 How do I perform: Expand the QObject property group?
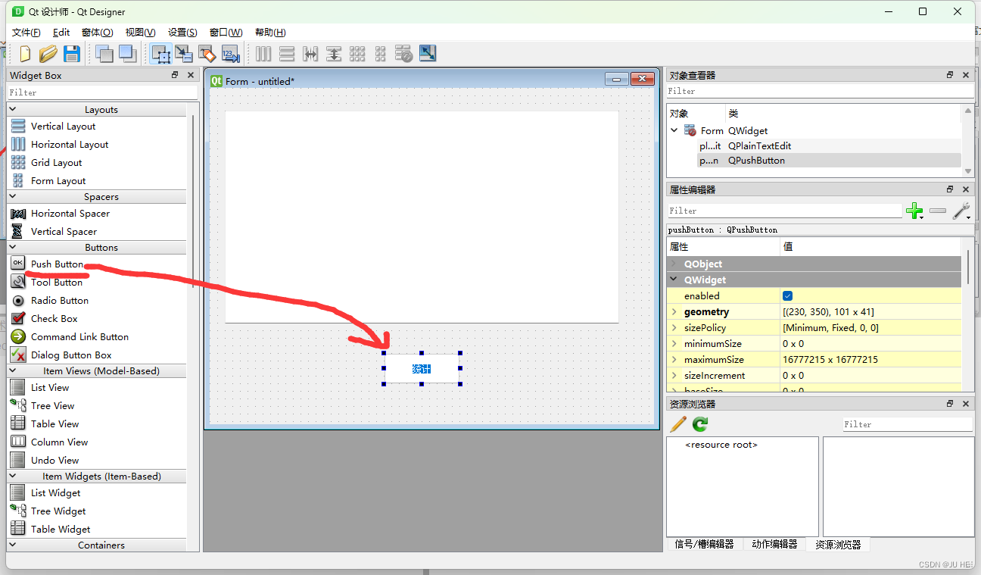coord(674,264)
